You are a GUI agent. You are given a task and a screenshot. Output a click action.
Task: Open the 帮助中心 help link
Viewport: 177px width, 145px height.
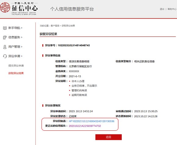(172, 9)
